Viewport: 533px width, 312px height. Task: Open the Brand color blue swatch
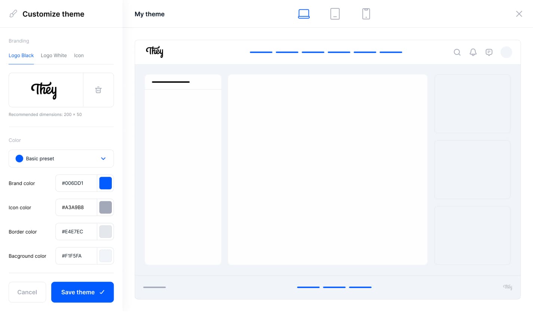click(x=105, y=183)
